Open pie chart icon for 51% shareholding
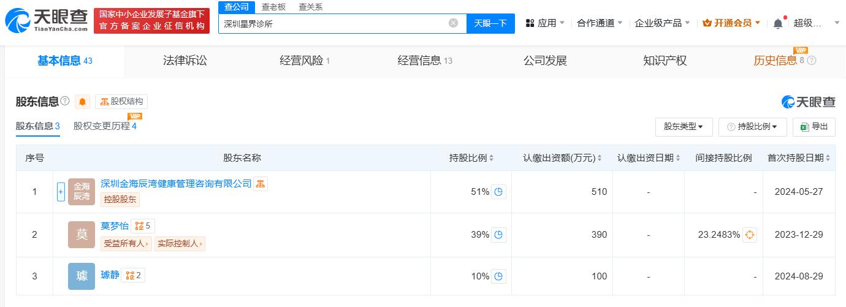 point(498,192)
